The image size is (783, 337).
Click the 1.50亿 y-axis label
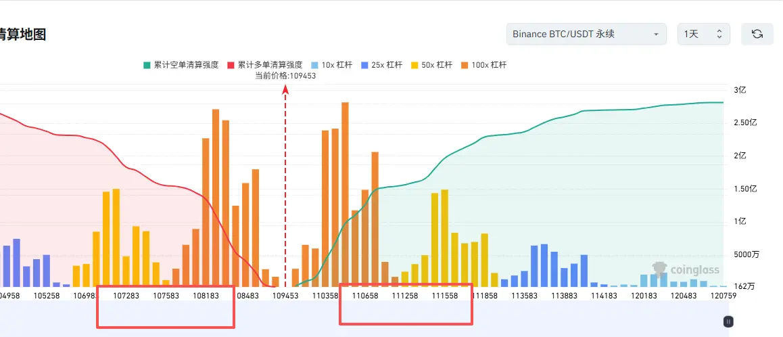point(746,189)
